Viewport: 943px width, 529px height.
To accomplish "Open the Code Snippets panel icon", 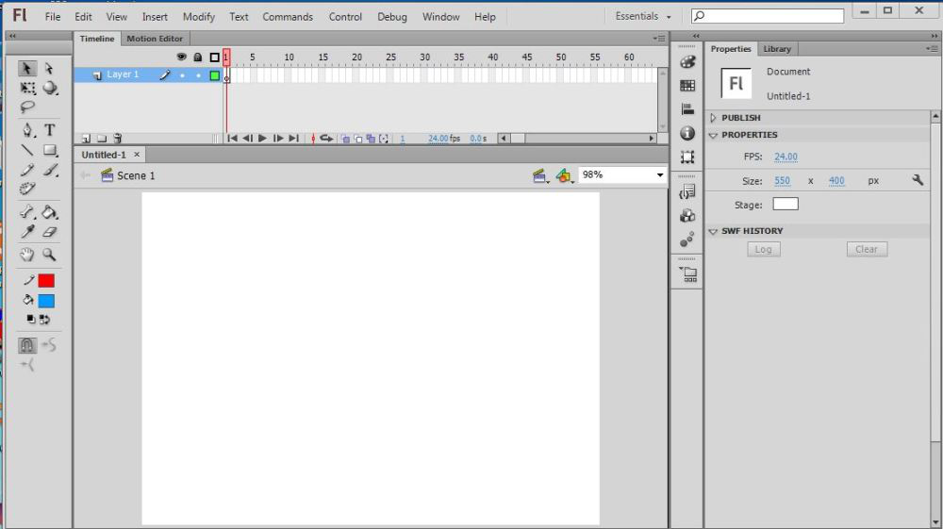I will [x=687, y=191].
